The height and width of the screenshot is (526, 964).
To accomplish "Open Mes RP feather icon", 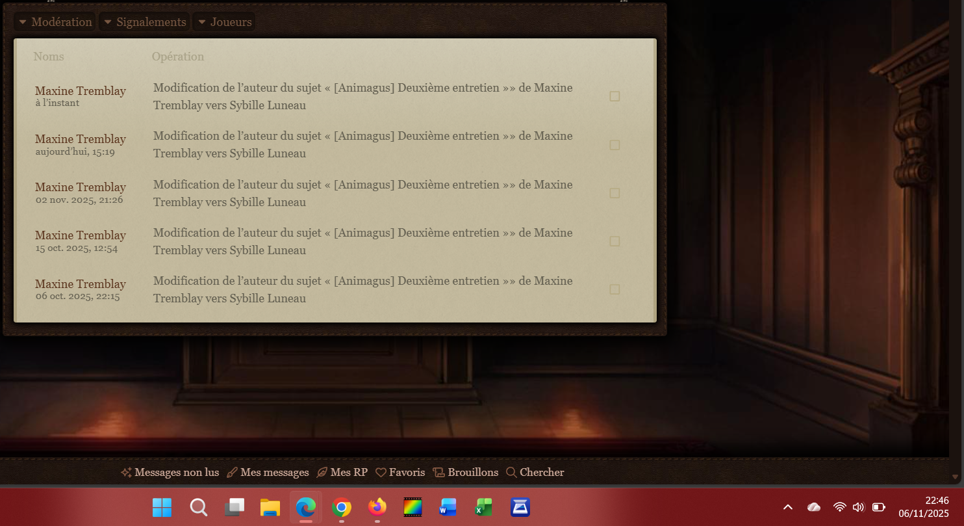I will click(322, 473).
